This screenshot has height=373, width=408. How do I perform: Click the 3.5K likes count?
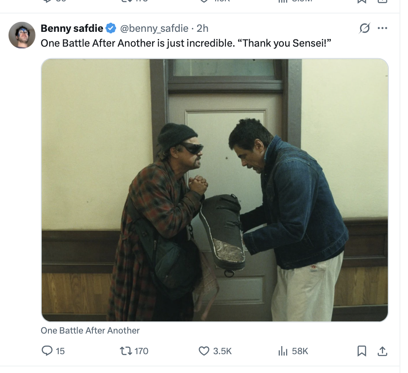click(x=222, y=351)
